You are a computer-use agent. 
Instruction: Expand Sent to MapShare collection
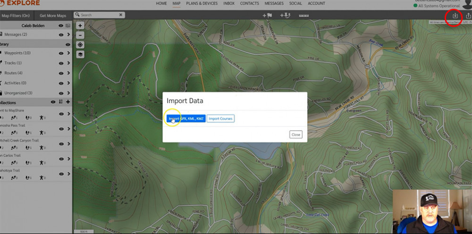pyautogui.click(x=68, y=114)
